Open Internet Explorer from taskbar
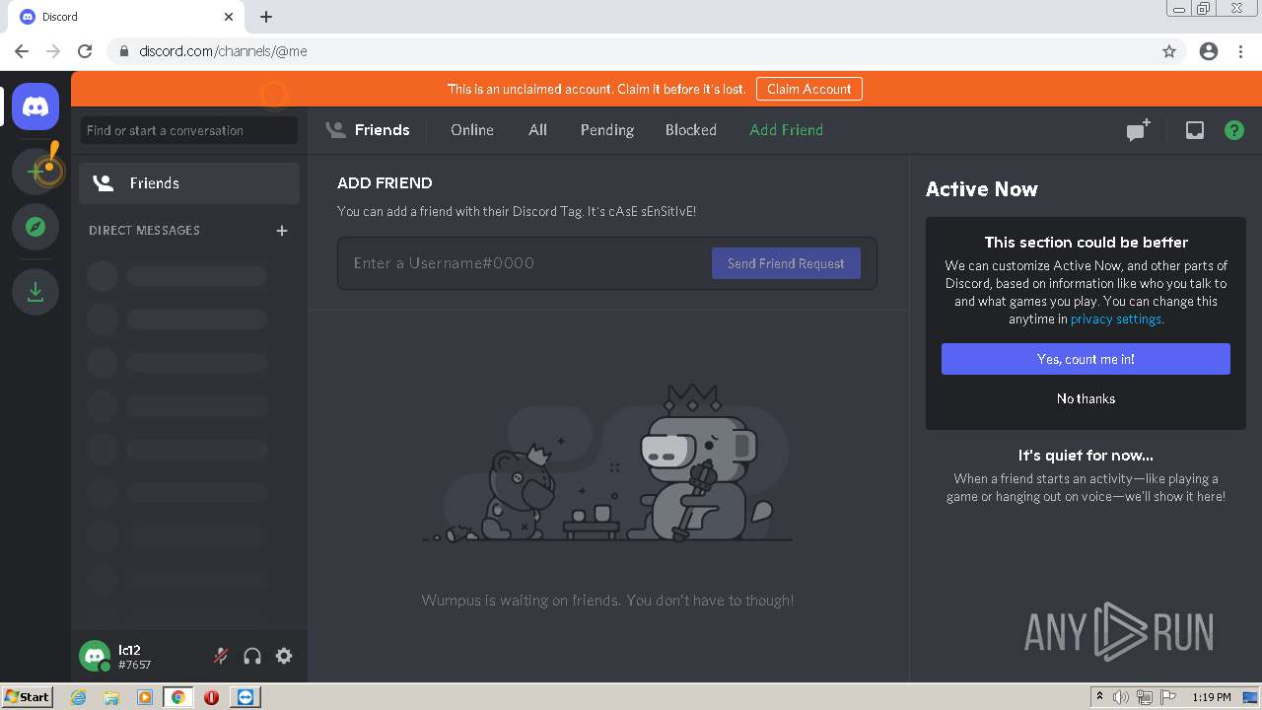Screen dimensions: 1262x710 pos(79,697)
